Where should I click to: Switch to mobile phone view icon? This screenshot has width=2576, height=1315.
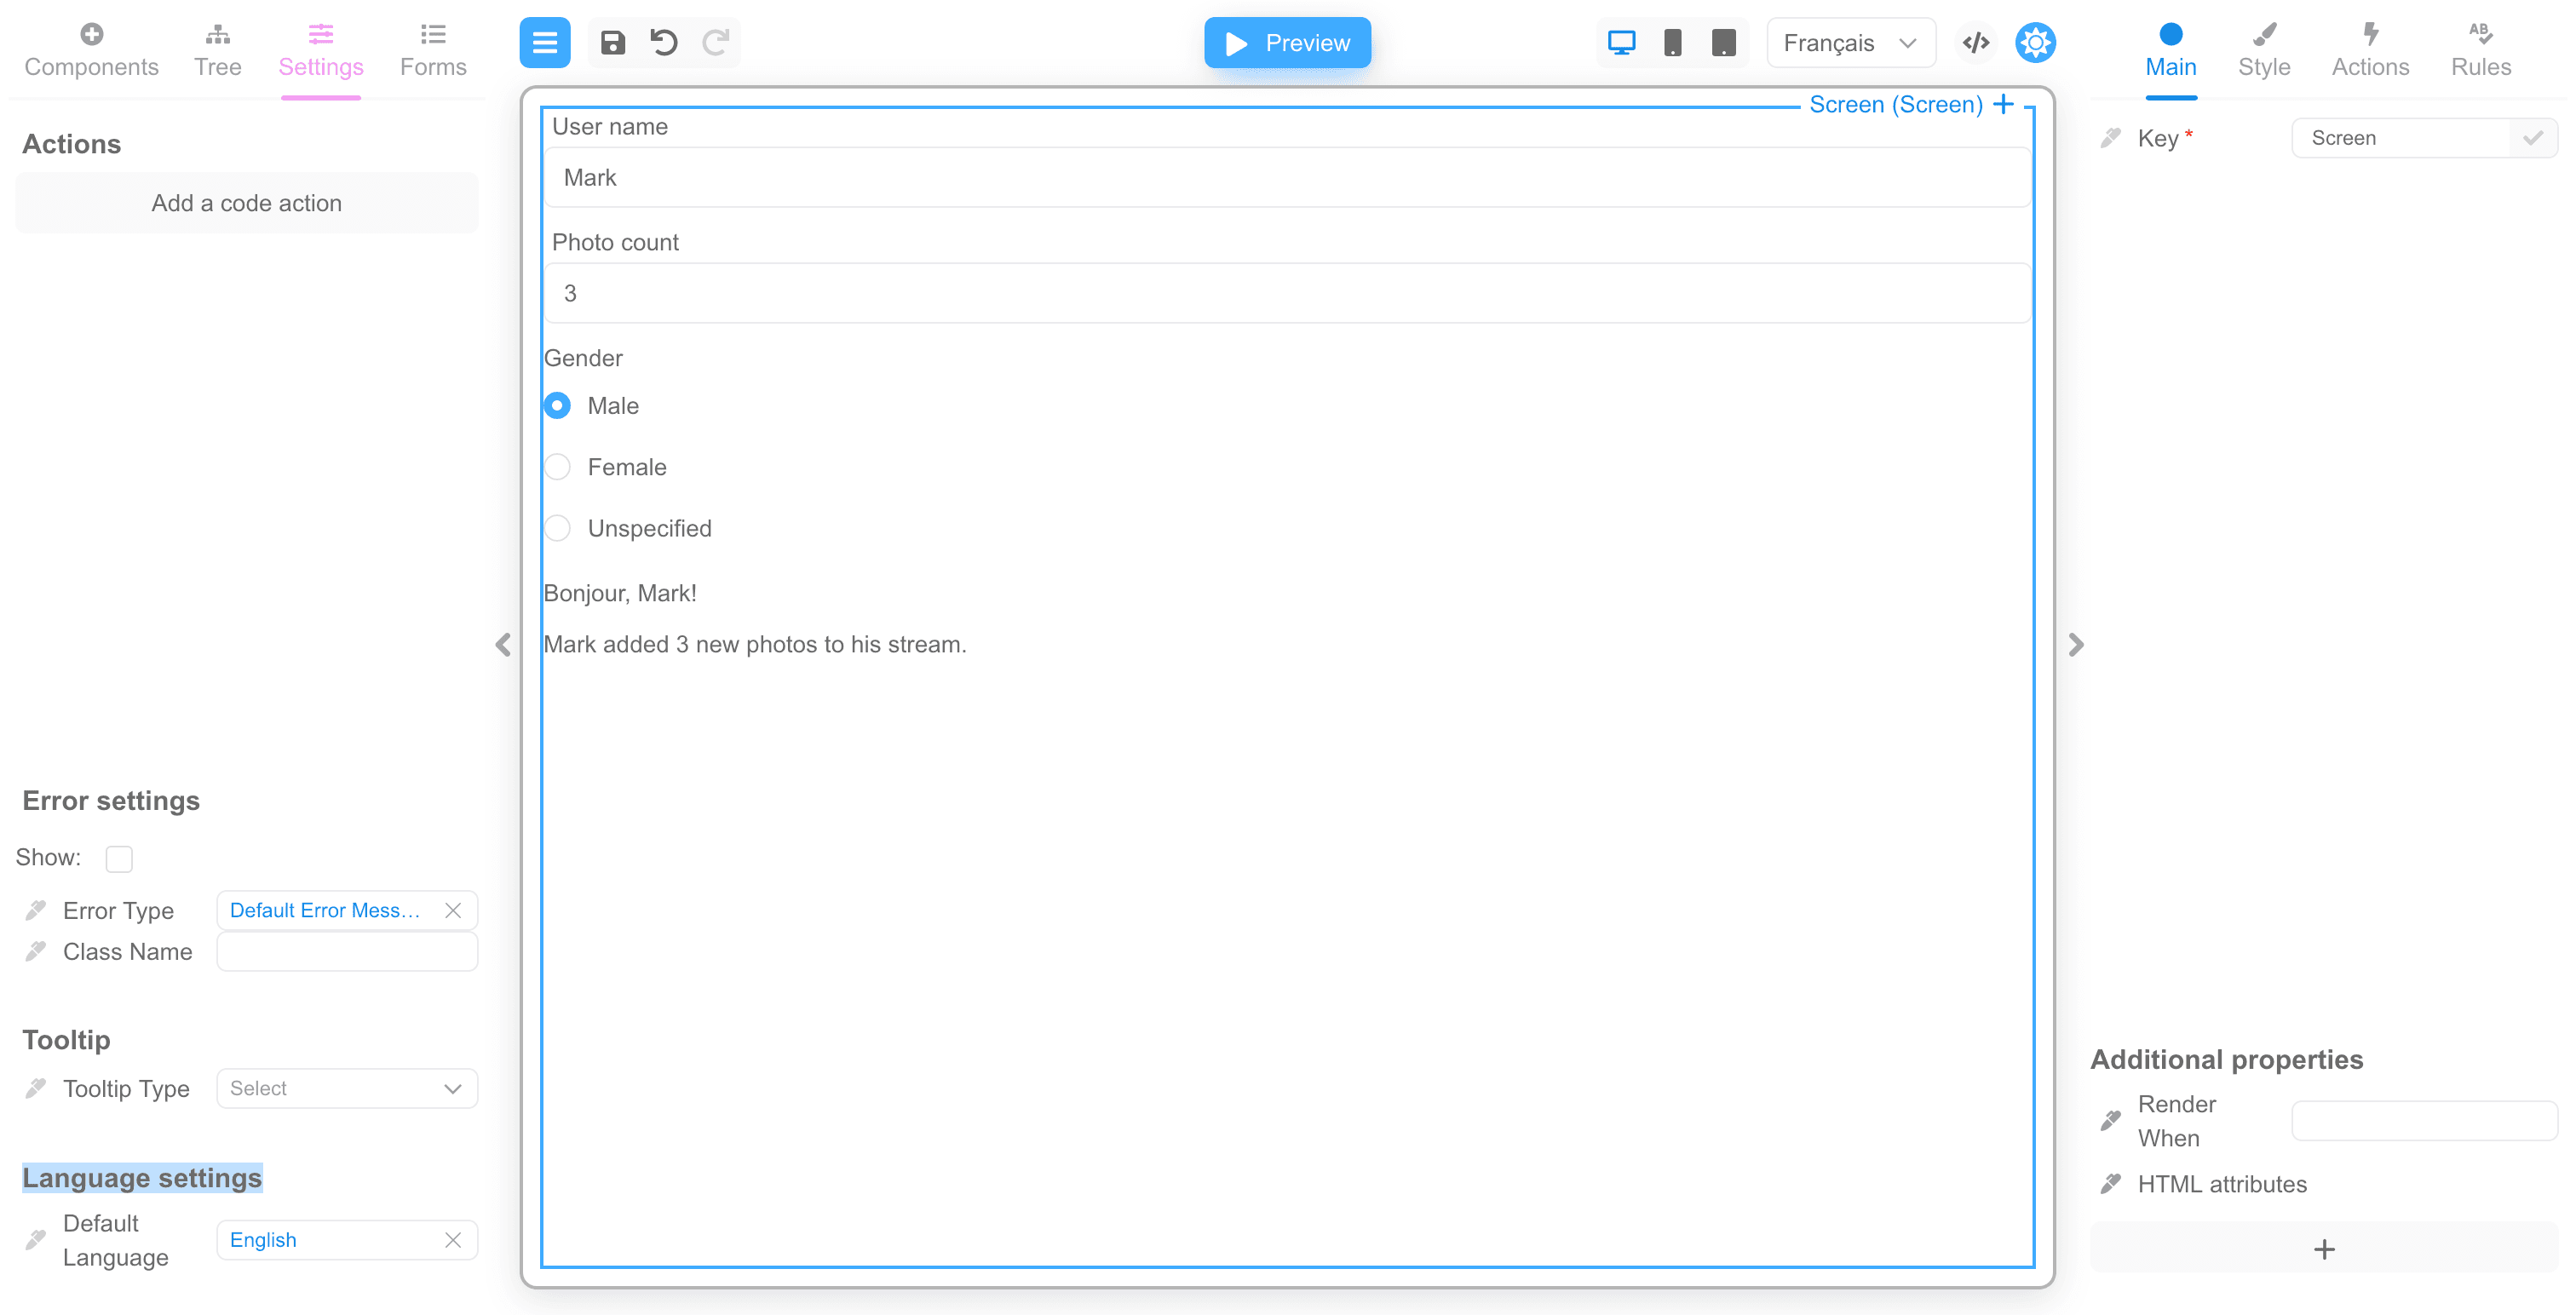point(1672,43)
